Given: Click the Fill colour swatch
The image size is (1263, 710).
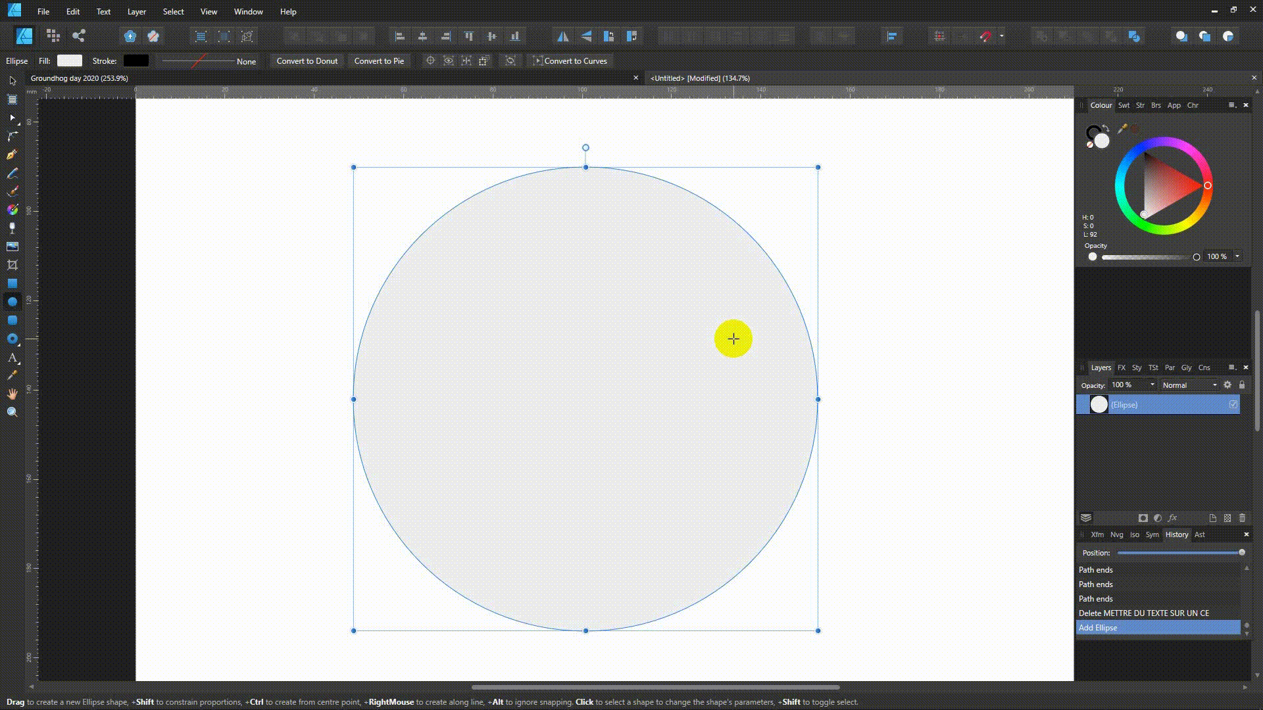Looking at the screenshot, I should point(70,61).
